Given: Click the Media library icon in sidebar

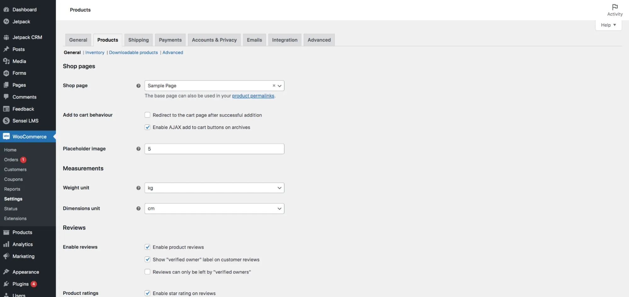Looking at the screenshot, I should (x=7, y=61).
